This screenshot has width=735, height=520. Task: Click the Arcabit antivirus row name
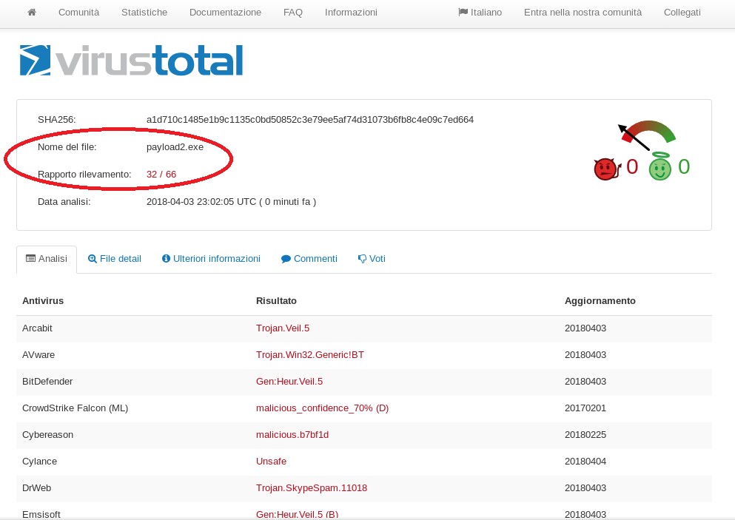[37, 328]
